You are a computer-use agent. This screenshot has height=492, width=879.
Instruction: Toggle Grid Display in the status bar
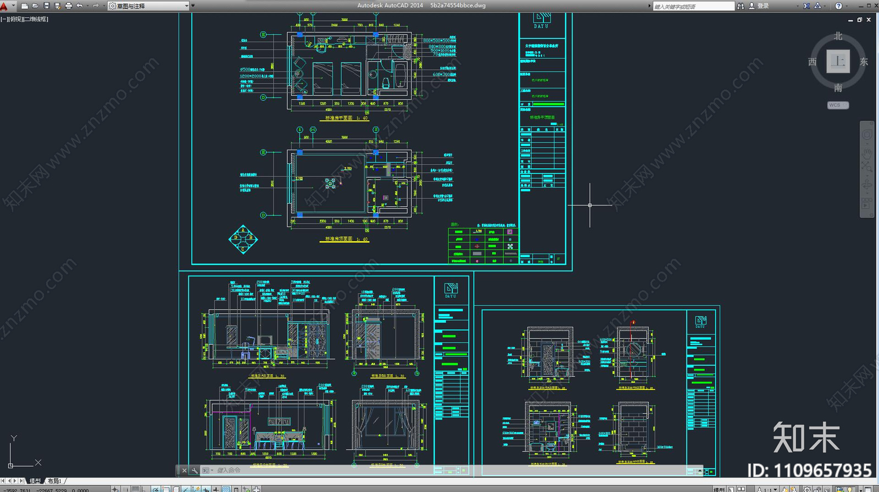pyautogui.click(x=135, y=489)
